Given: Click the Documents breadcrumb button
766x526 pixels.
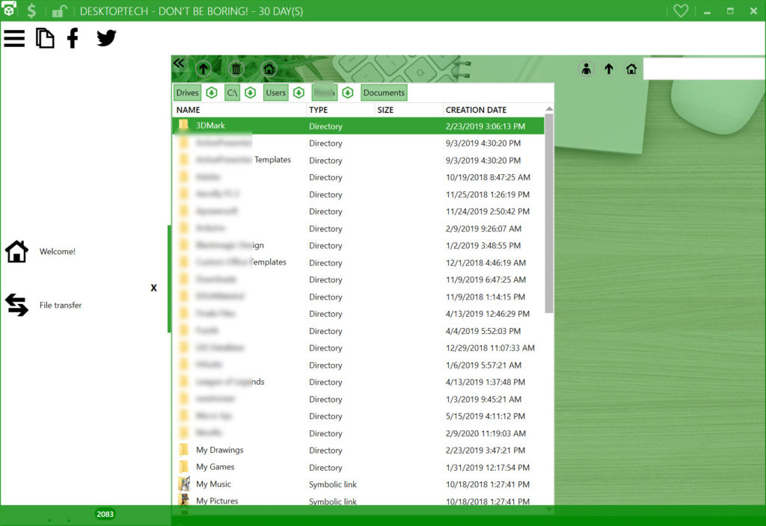Looking at the screenshot, I should [384, 93].
